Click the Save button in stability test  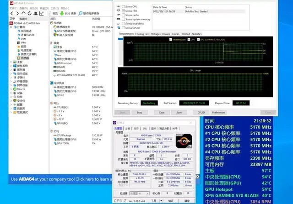tap(179, 113)
